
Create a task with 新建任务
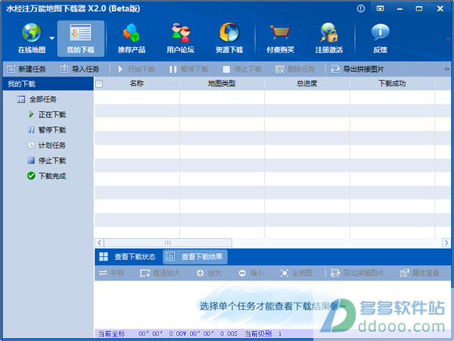tap(26, 69)
